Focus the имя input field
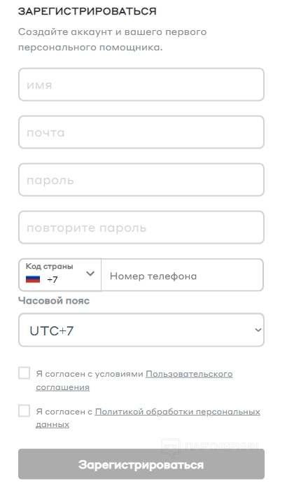Image resolution: width=294 pixels, height=495 pixels. pos(141,85)
